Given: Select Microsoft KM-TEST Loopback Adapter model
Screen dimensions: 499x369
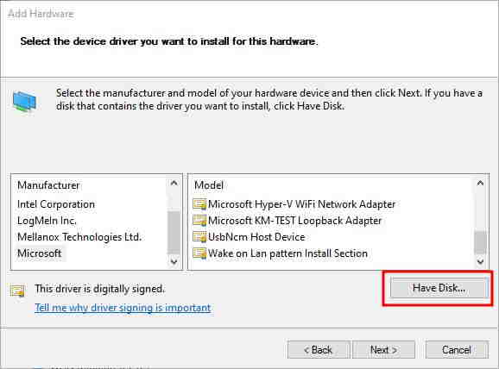Looking at the screenshot, I should [294, 221].
